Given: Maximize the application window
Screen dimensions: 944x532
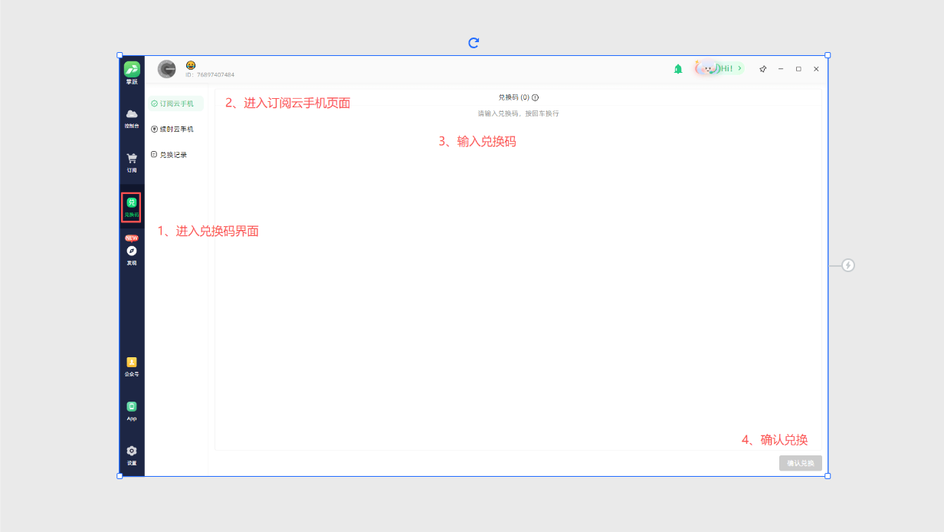Looking at the screenshot, I should pyautogui.click(x=798, y=69).
